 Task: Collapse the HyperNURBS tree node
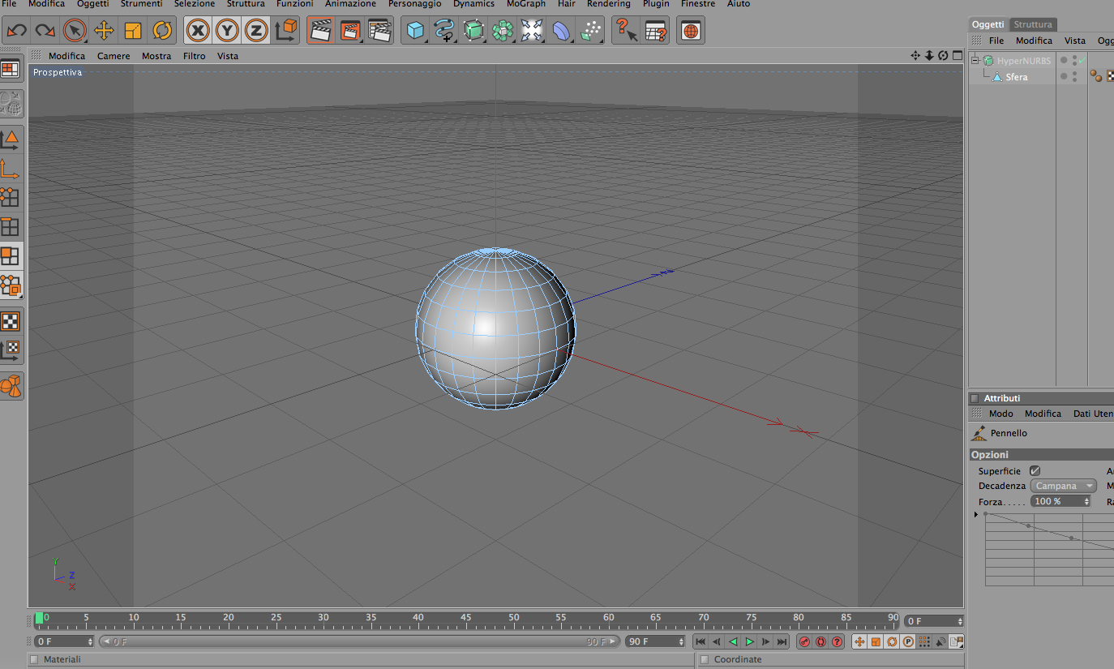click(975, 60)
